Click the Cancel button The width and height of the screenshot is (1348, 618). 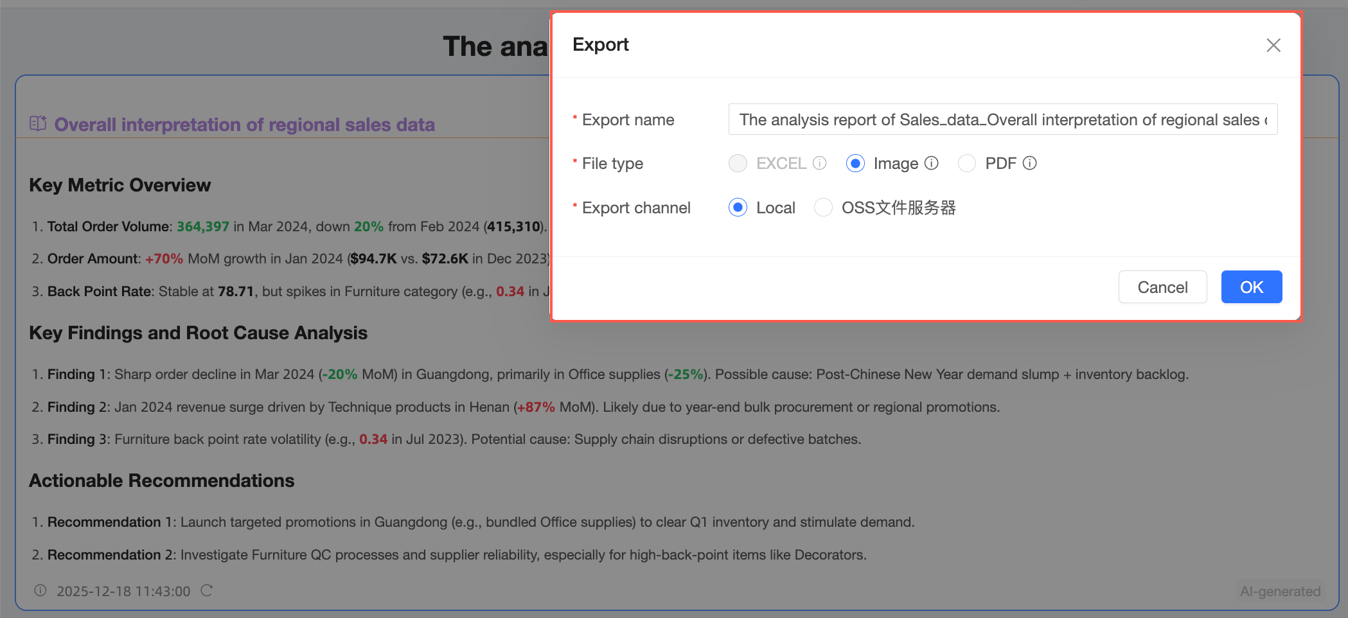pyautogui.click(x=1162, y=287)
